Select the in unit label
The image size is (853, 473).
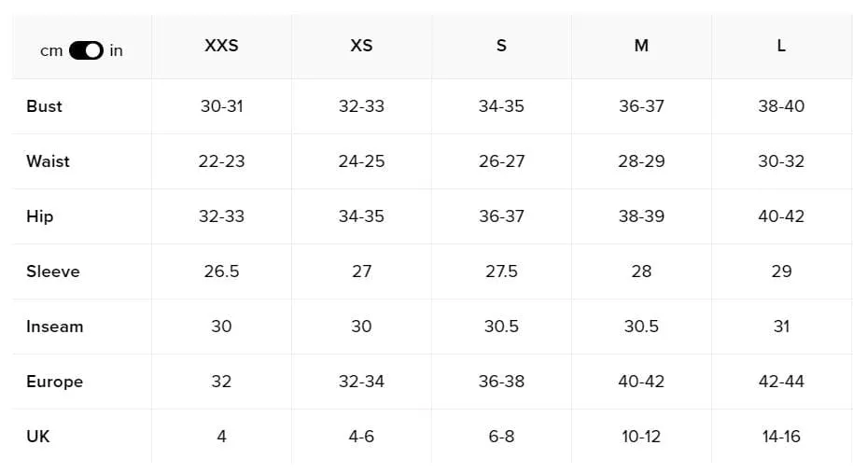[116, 50]
